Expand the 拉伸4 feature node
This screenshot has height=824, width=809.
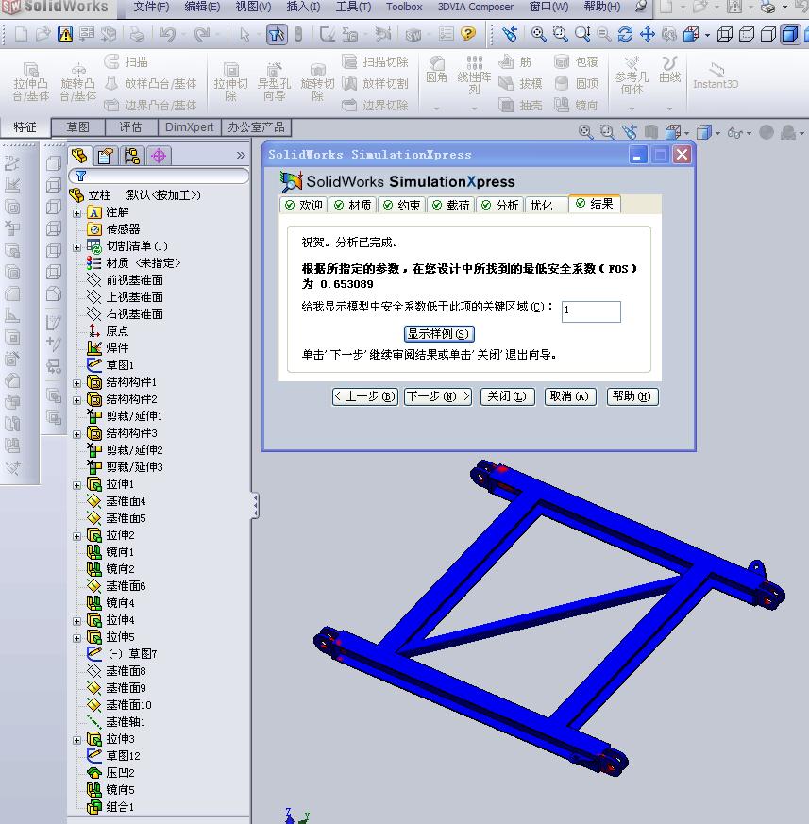point(76,621)
